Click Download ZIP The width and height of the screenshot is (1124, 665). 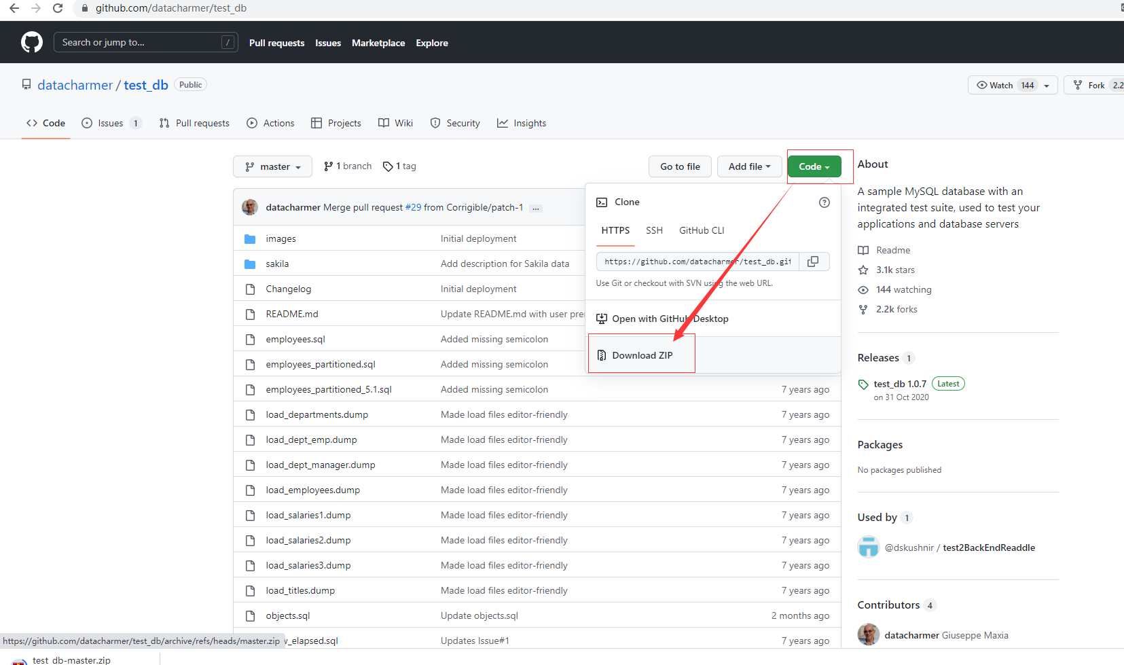pyautogui.click(x=642, y=355)
